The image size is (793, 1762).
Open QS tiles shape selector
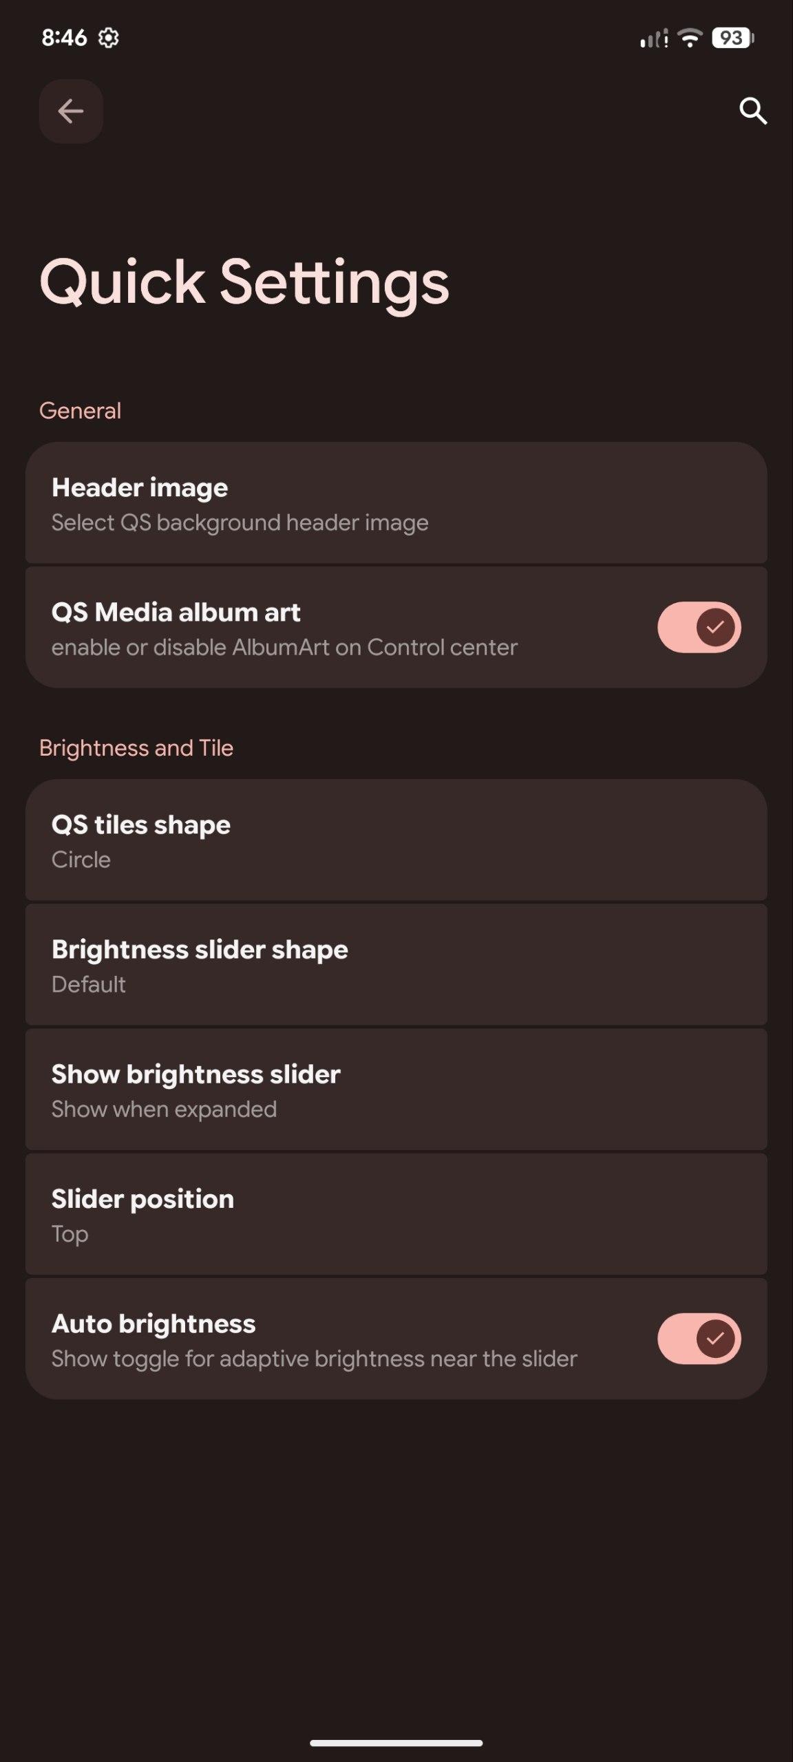pyautogui.click(x=396, y=840)
